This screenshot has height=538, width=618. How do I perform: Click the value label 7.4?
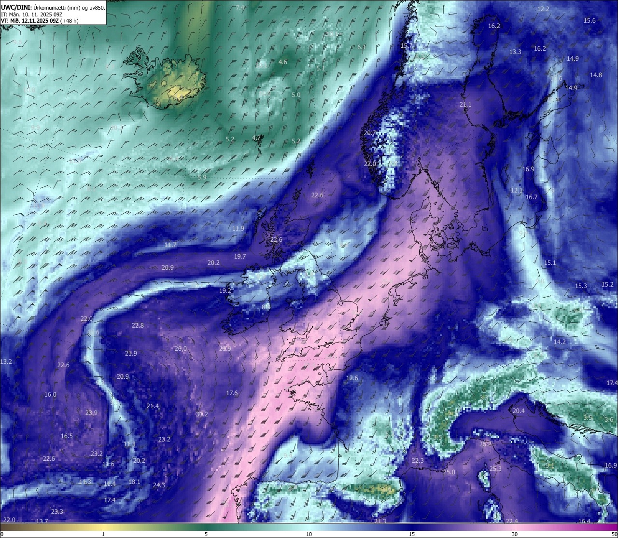pyautogui.click(x=240, y=7)
